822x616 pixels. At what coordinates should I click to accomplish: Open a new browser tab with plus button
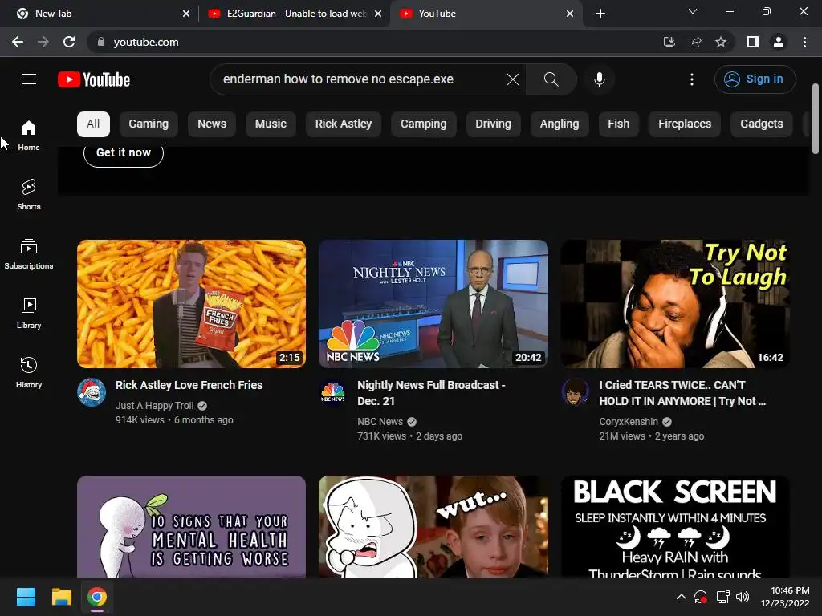click(x=600, y=14)
